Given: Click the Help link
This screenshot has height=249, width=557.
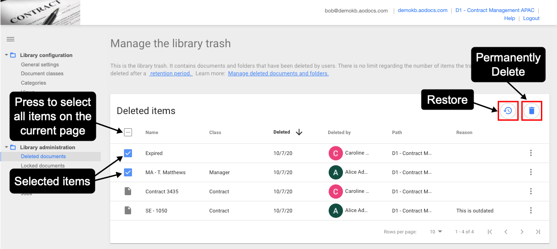Looking at the screenshot, I should point(510,18).
